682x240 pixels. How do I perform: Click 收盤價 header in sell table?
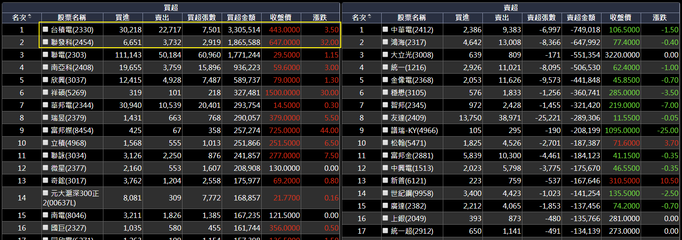621,18
